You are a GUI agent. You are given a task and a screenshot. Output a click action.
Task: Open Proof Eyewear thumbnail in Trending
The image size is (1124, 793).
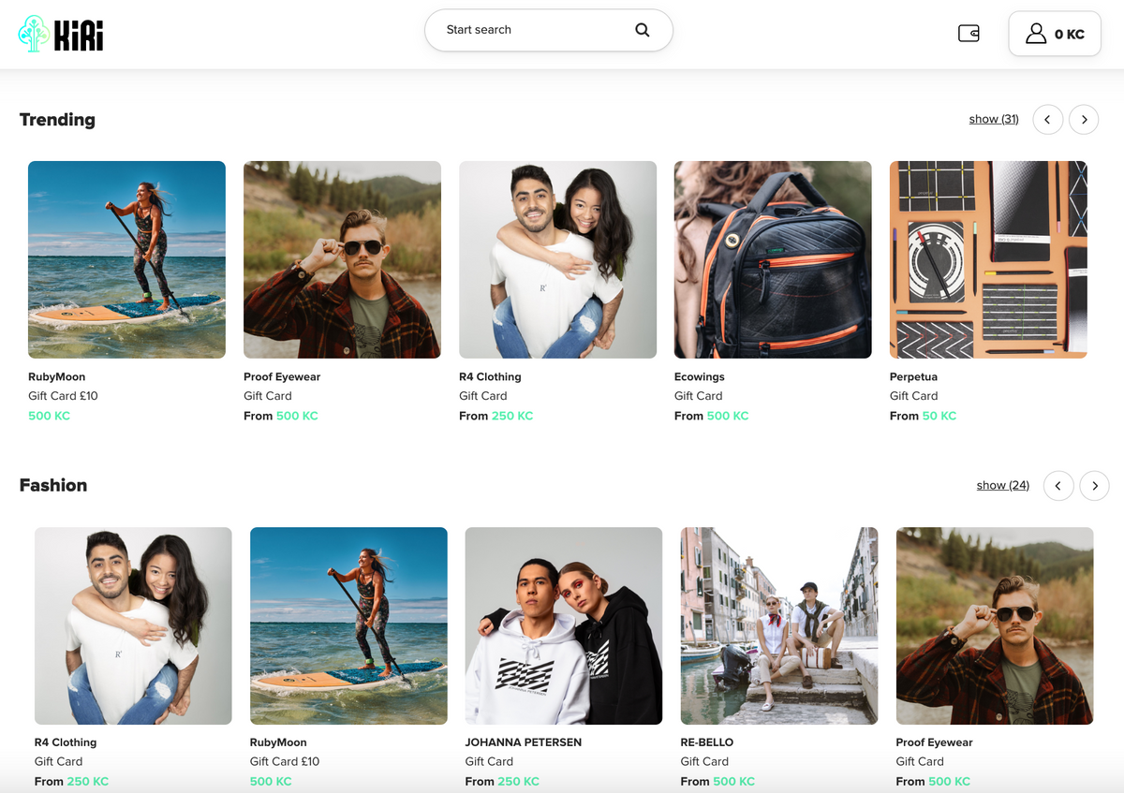coord(342,259)
